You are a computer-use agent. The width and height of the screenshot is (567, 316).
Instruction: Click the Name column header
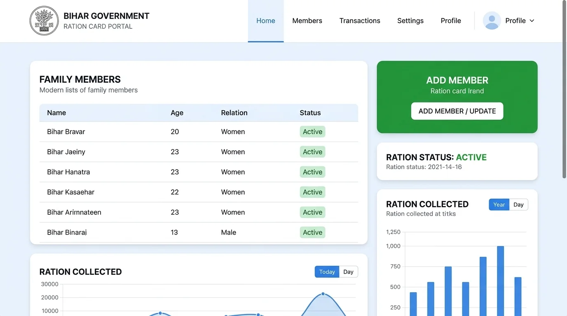click(56, 113)
